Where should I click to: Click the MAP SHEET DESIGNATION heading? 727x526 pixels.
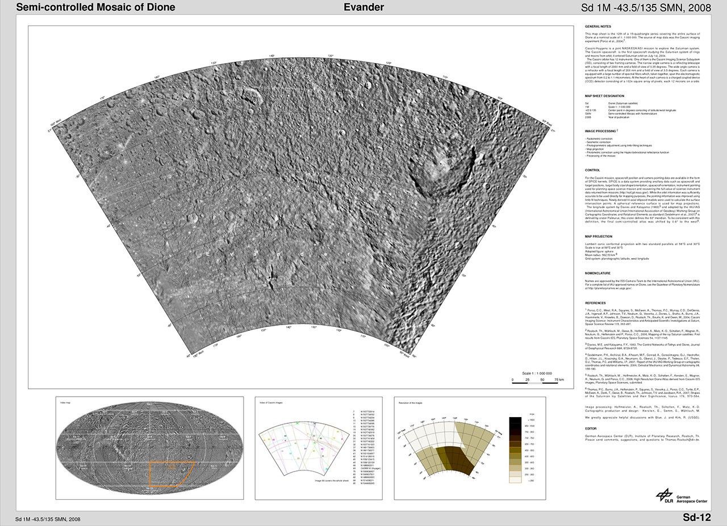[x=605, y=96]
